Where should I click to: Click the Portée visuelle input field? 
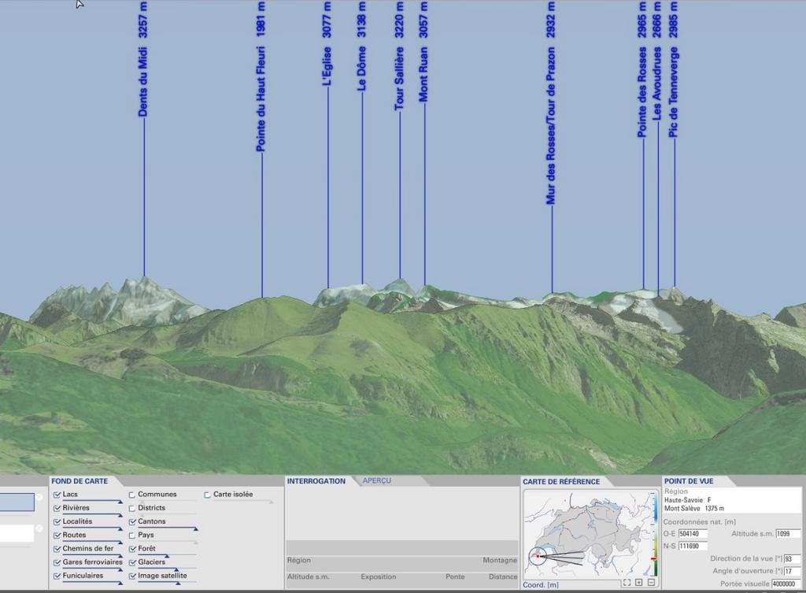(787, 584)
